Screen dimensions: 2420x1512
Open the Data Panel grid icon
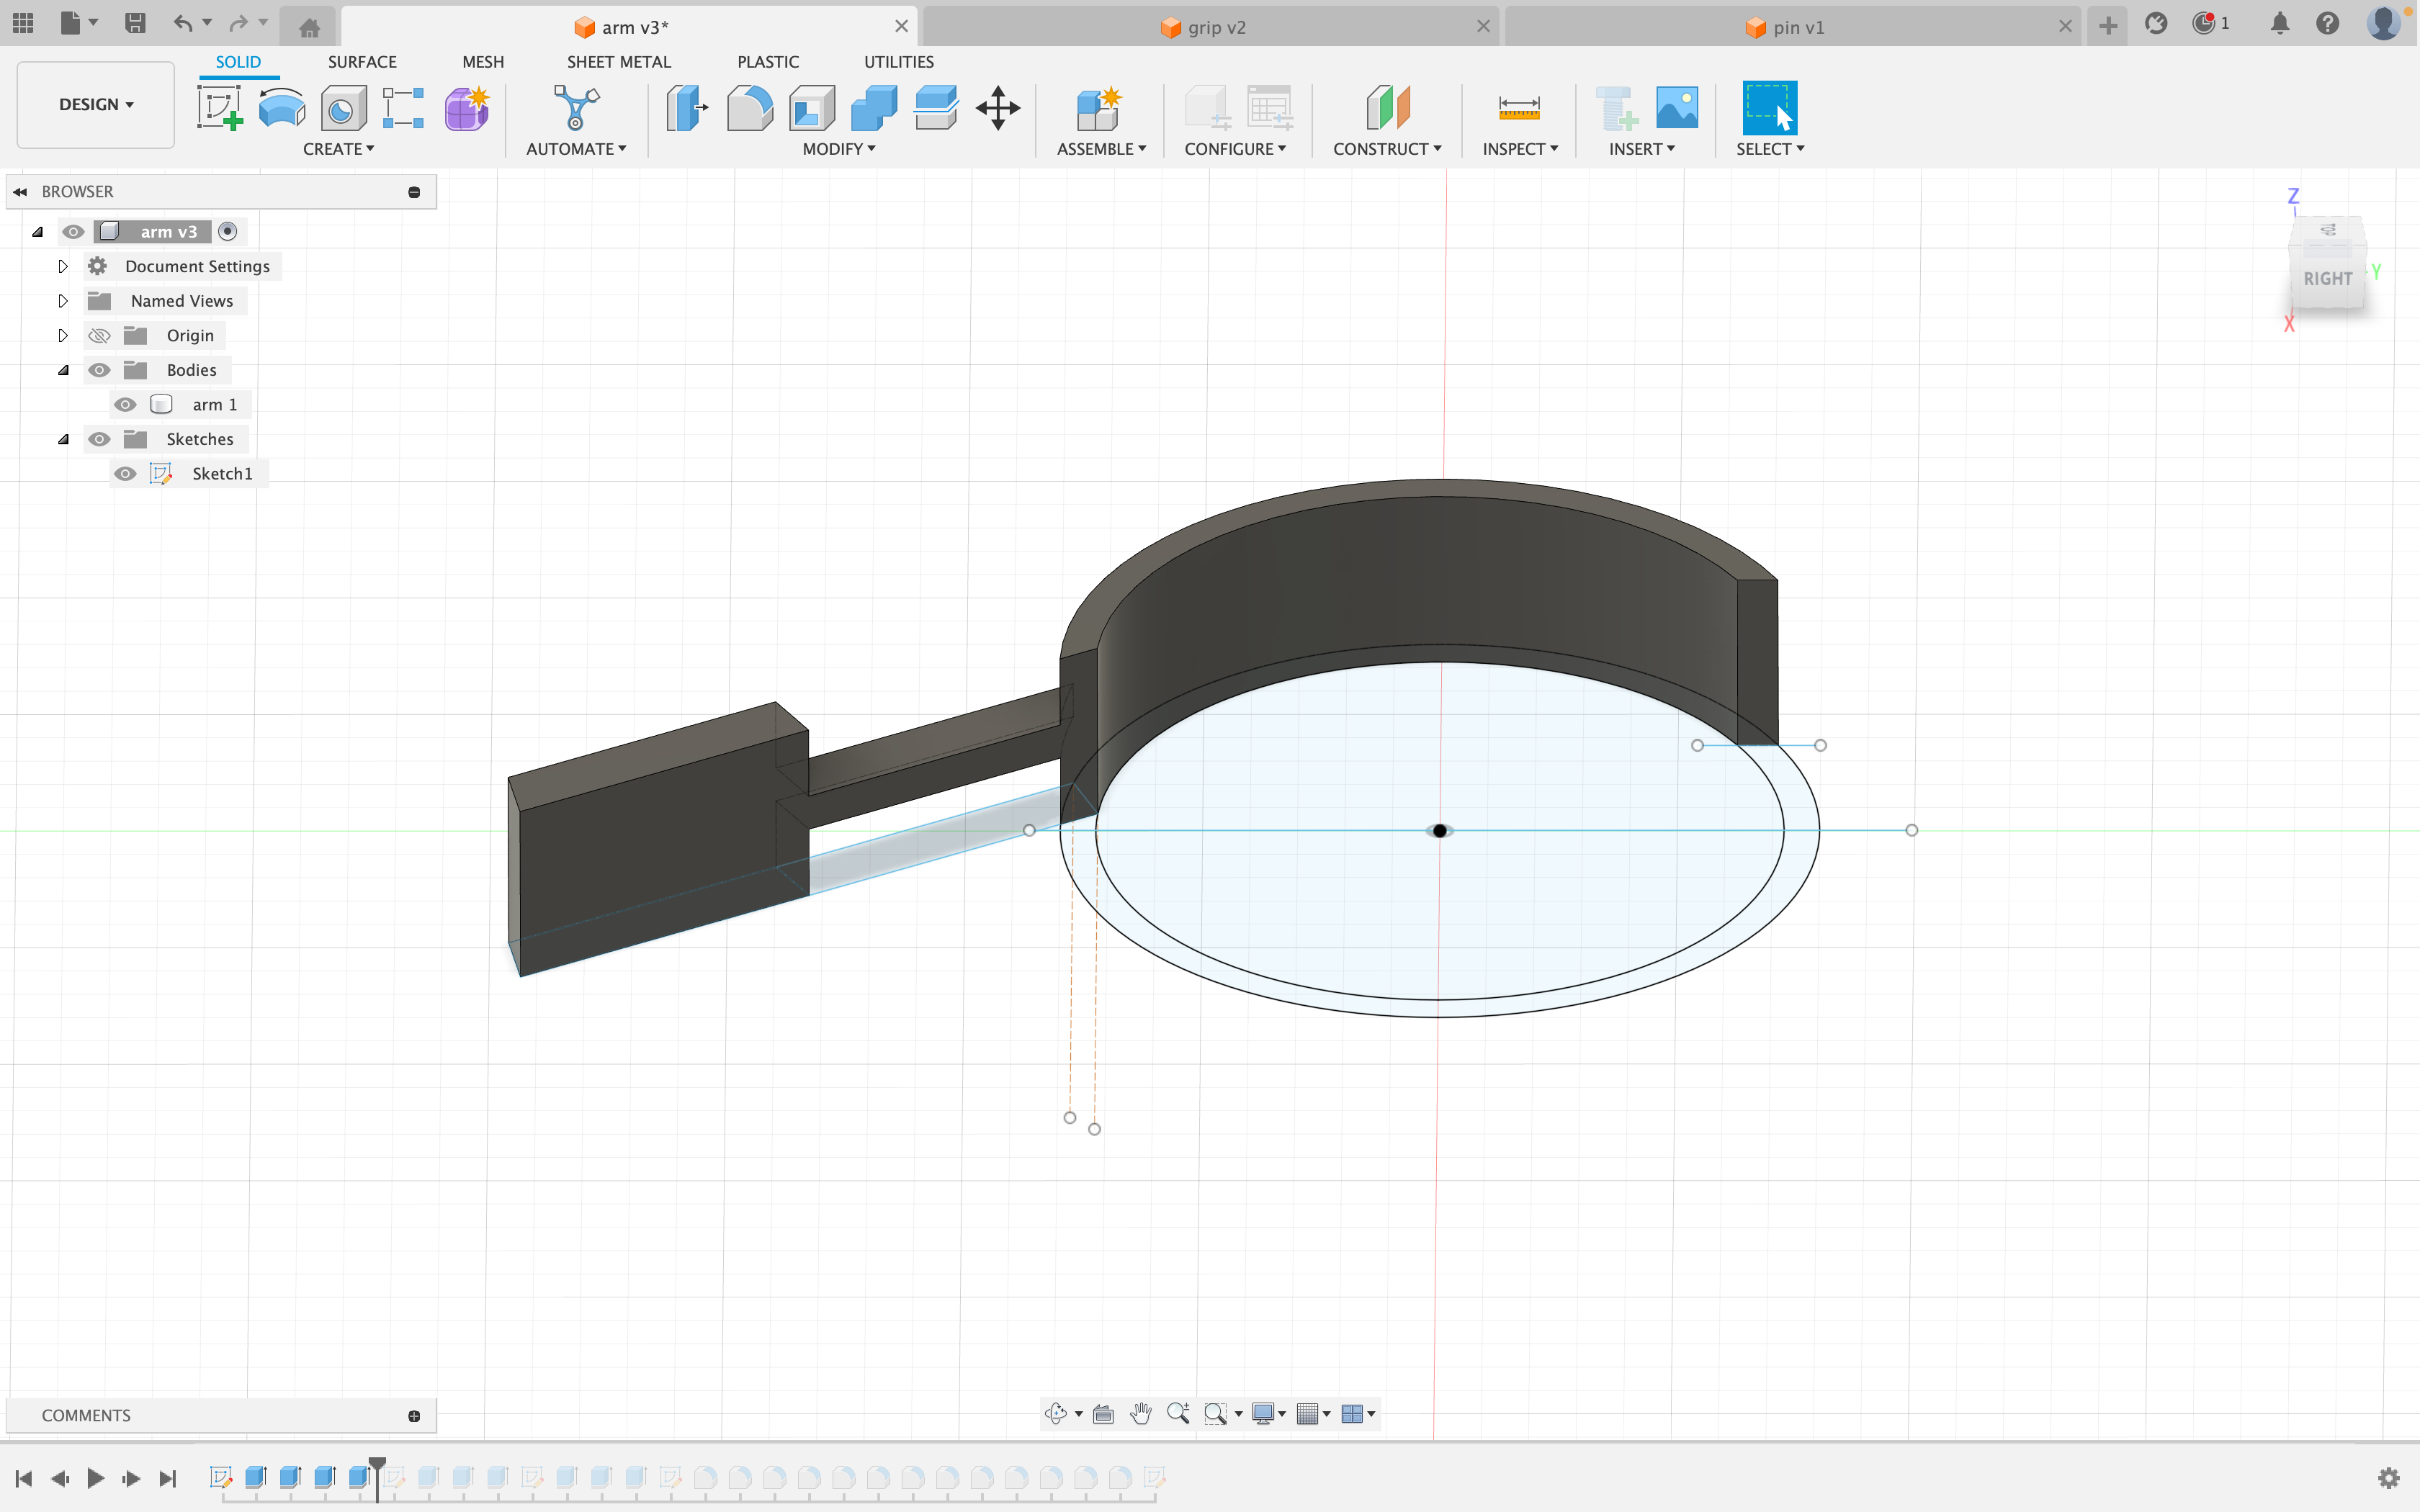coord(23,22)
